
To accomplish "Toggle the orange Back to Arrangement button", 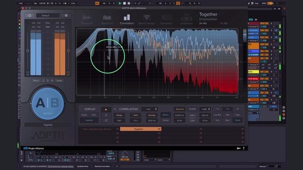I will coord(97,3).
